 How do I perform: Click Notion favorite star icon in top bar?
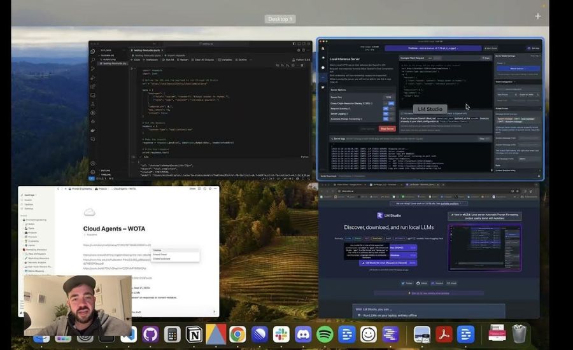point(209,189)
